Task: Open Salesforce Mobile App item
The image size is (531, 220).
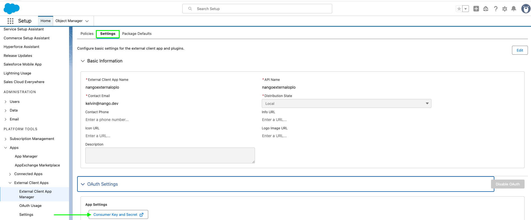Action: click(23, 64)
